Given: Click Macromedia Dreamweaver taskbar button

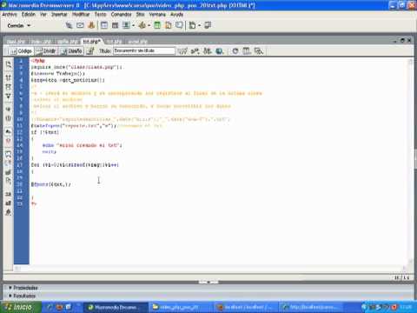Looking at the screenshot, I should click(116, 307).
